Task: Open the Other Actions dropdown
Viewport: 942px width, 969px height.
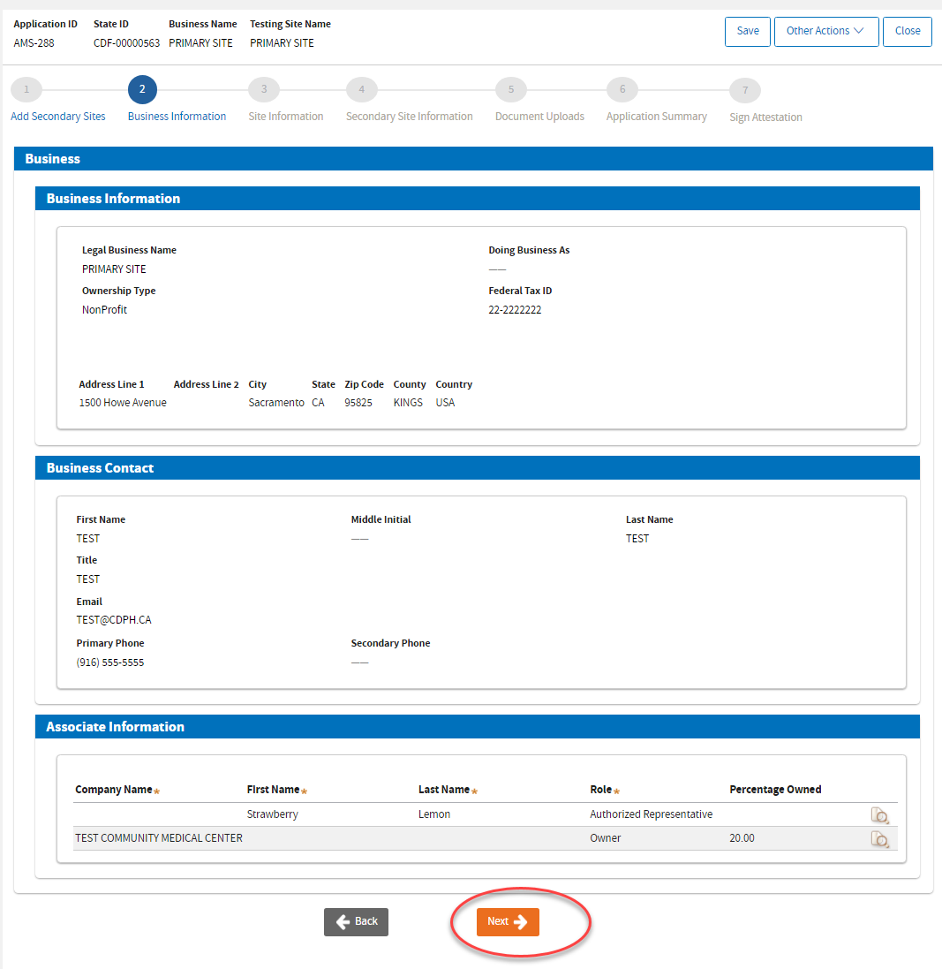Action: click(x=825, y=31)
